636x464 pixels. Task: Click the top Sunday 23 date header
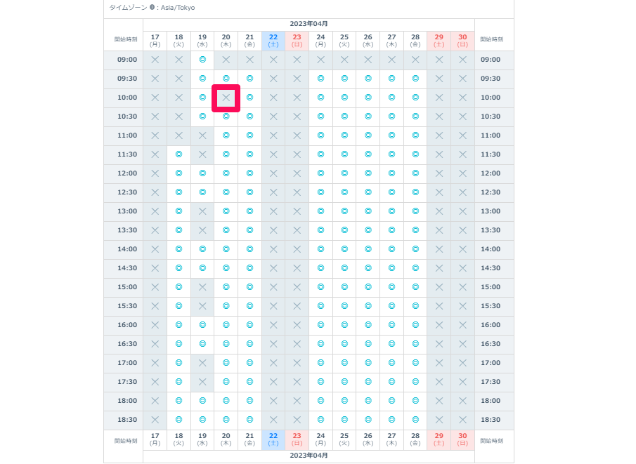point(297,41)
